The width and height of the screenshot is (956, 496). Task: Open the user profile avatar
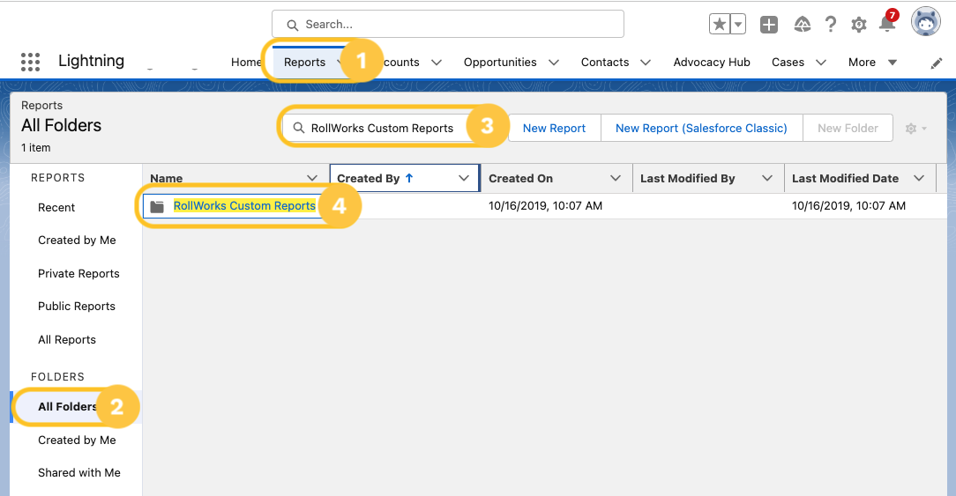925,22
